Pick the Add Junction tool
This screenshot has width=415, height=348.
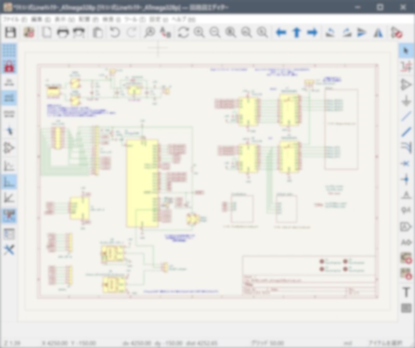pyautogui.click(x=406, y=179)
